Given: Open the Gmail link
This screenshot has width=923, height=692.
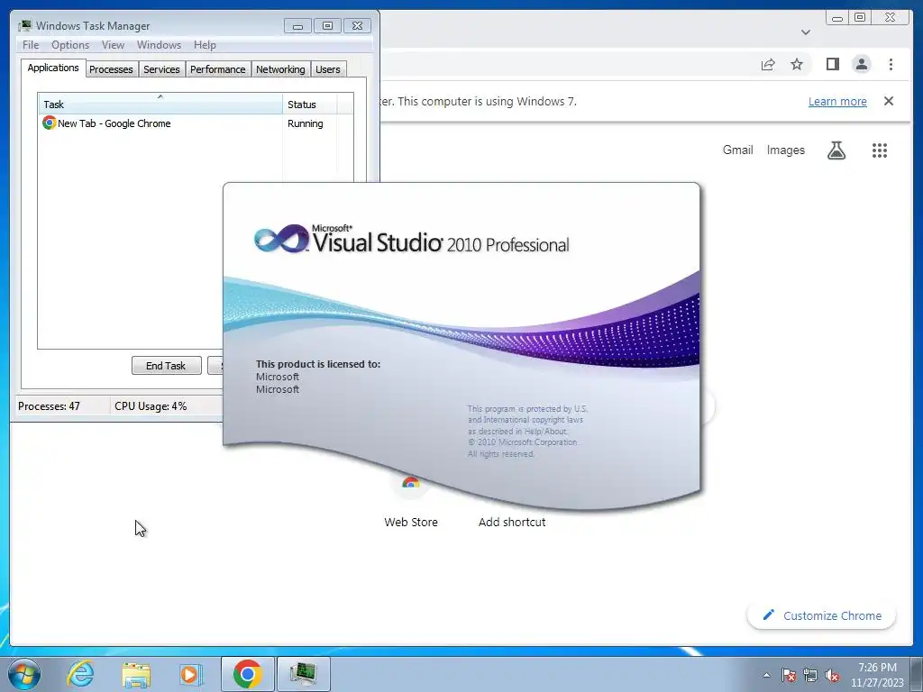Looking at the screenshot, I should point(737,150).
